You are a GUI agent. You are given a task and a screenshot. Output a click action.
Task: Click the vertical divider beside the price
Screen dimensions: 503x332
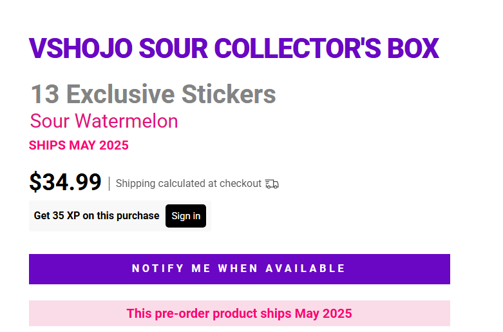click(109, 184)
